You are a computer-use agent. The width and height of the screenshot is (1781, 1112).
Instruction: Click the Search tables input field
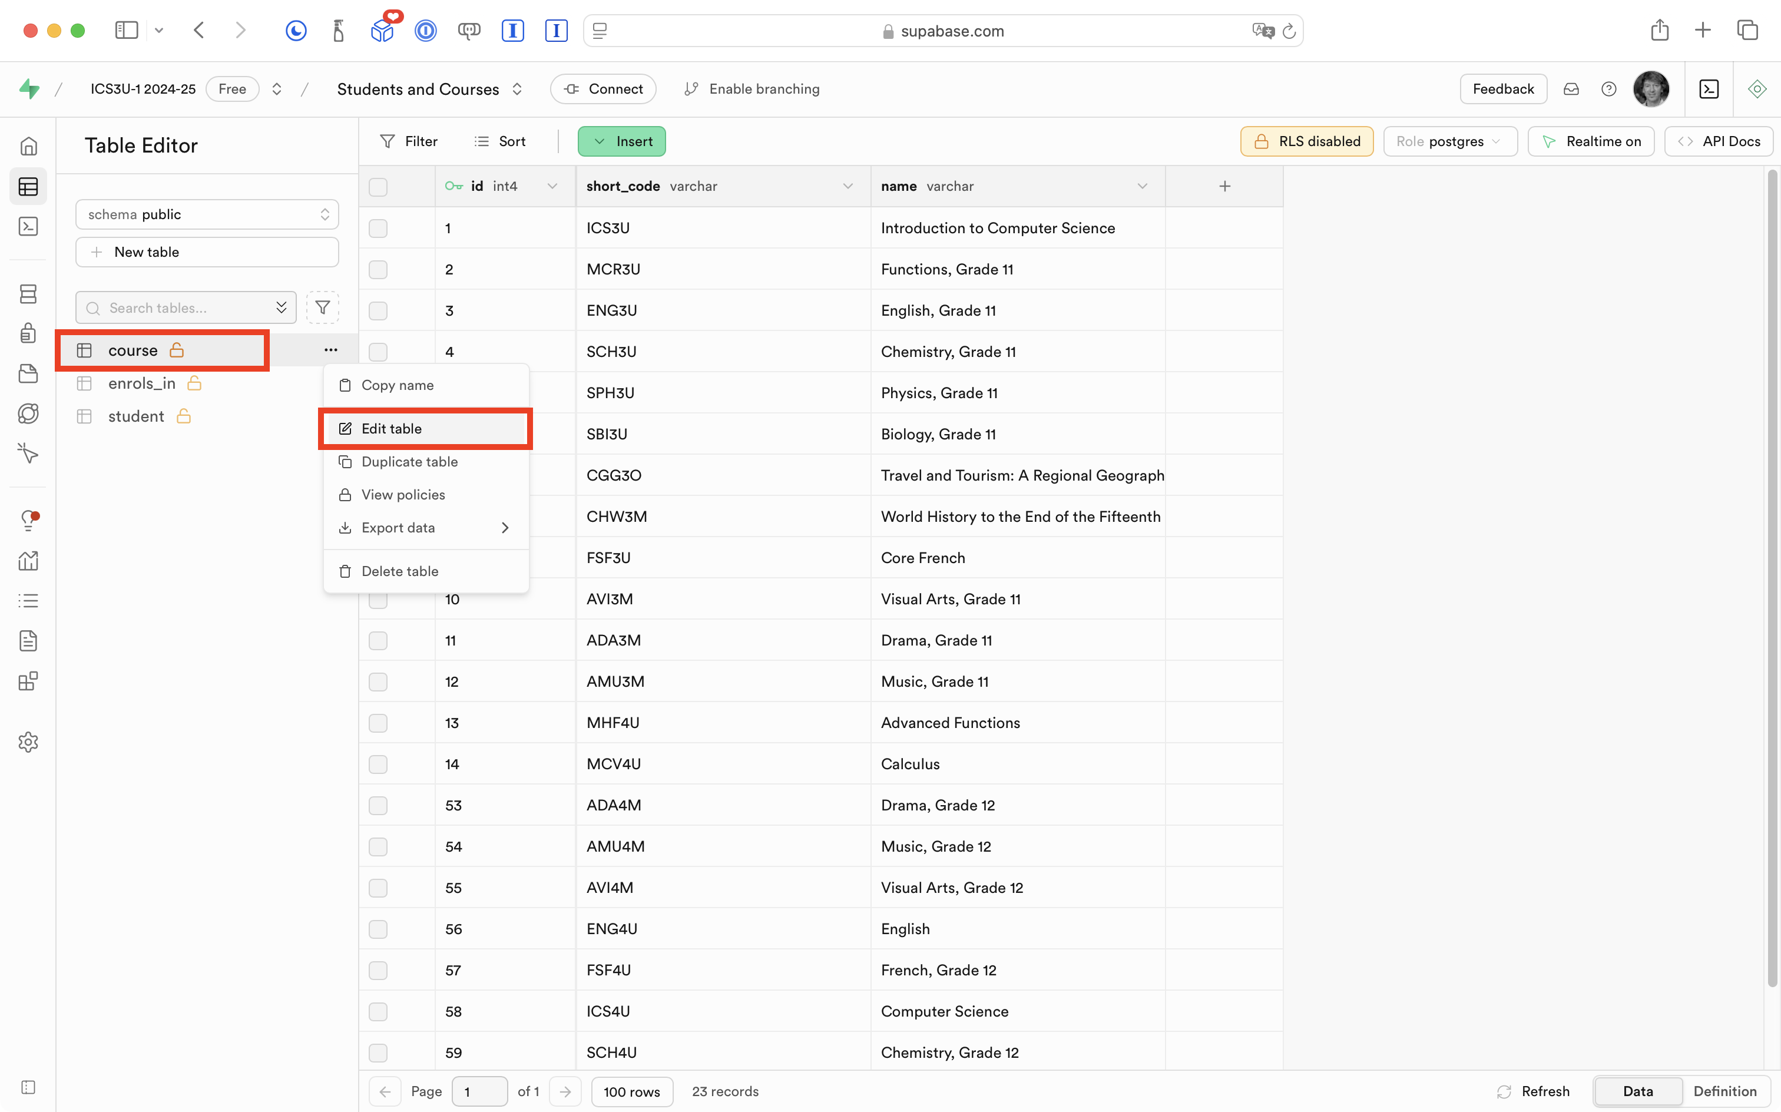[180, 308]
